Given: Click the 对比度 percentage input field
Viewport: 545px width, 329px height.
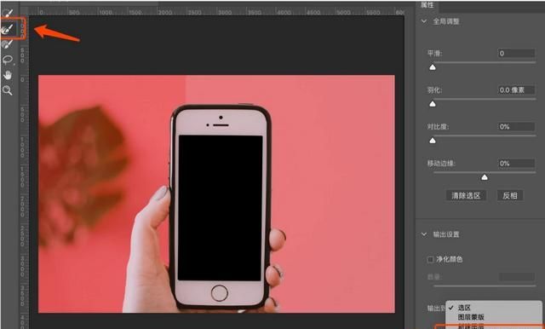Looking at the screenshot, I should pyautogui.click(x=516, y=127).
